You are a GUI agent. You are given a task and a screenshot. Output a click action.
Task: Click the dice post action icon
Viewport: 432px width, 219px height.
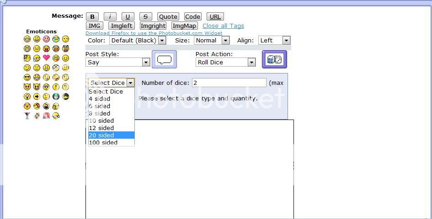point(274,59)
